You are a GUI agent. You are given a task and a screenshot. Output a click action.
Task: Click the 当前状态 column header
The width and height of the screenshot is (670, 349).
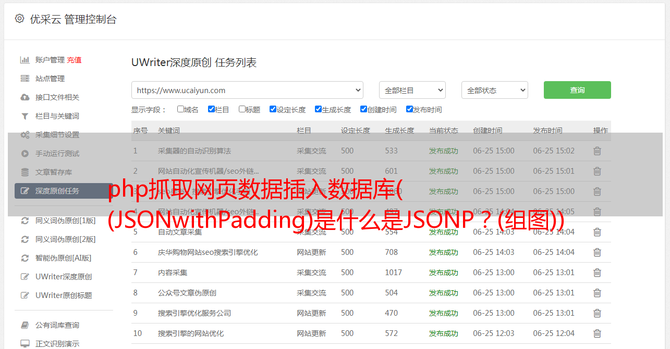point(444,131)
